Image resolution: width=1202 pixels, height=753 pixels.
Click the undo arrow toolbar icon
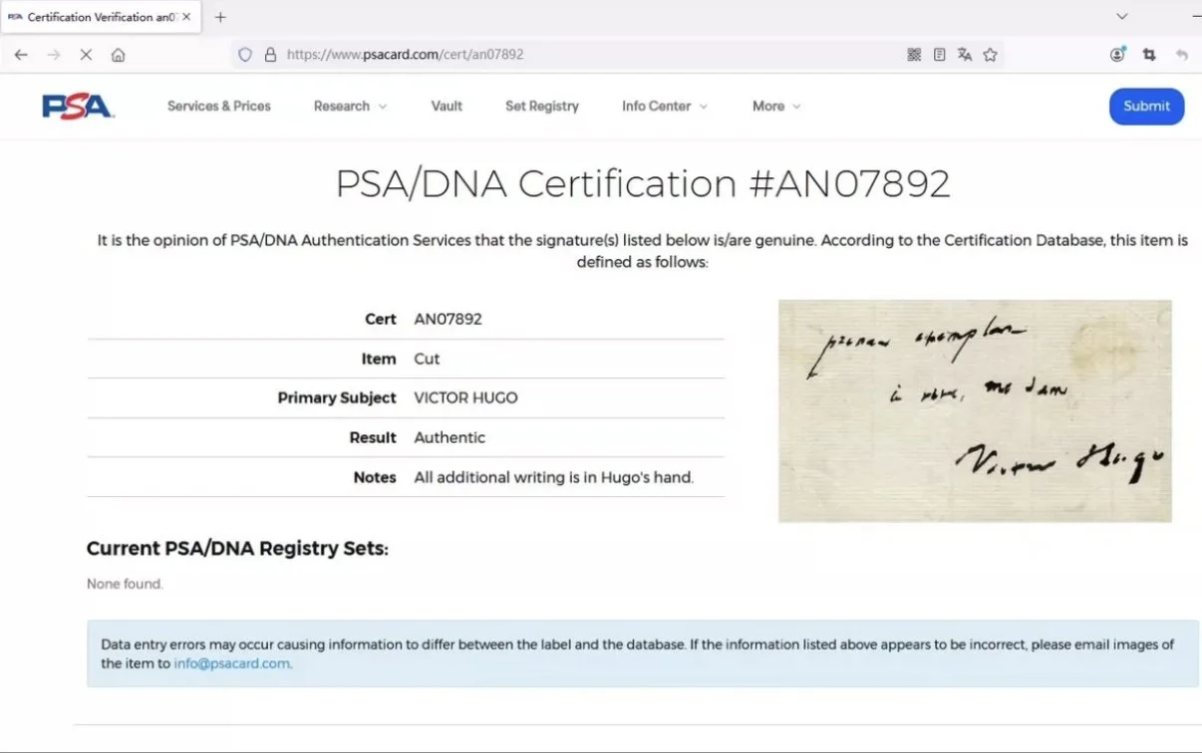[1182, 55]
